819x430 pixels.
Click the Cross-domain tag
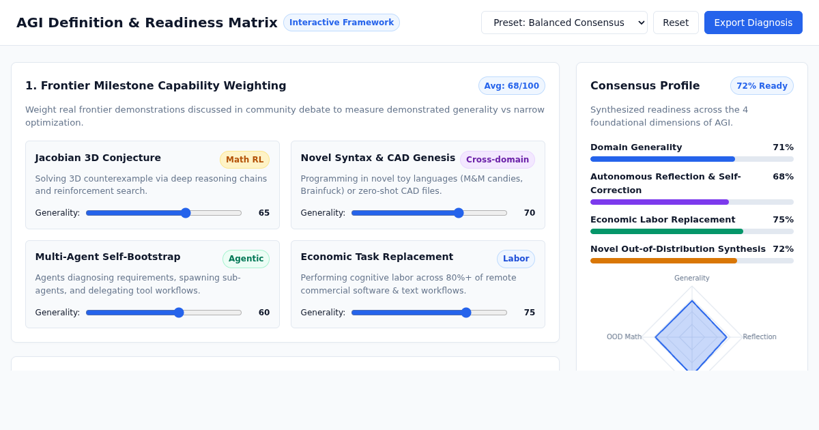click(498, 160)
